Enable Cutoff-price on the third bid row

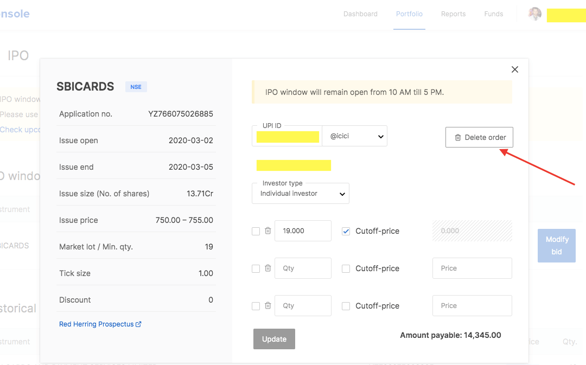(346, 306)
